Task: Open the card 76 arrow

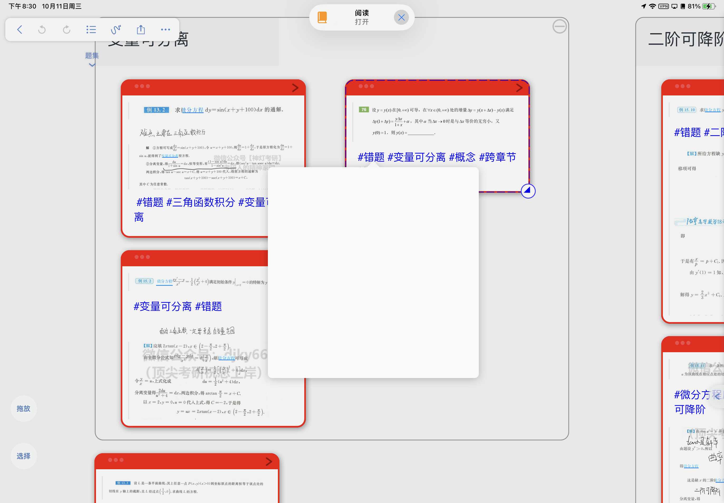Action: (x=519, y=88)
